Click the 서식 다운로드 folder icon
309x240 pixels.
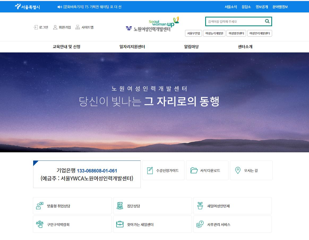pyautogui.click(x=194, y=170)
